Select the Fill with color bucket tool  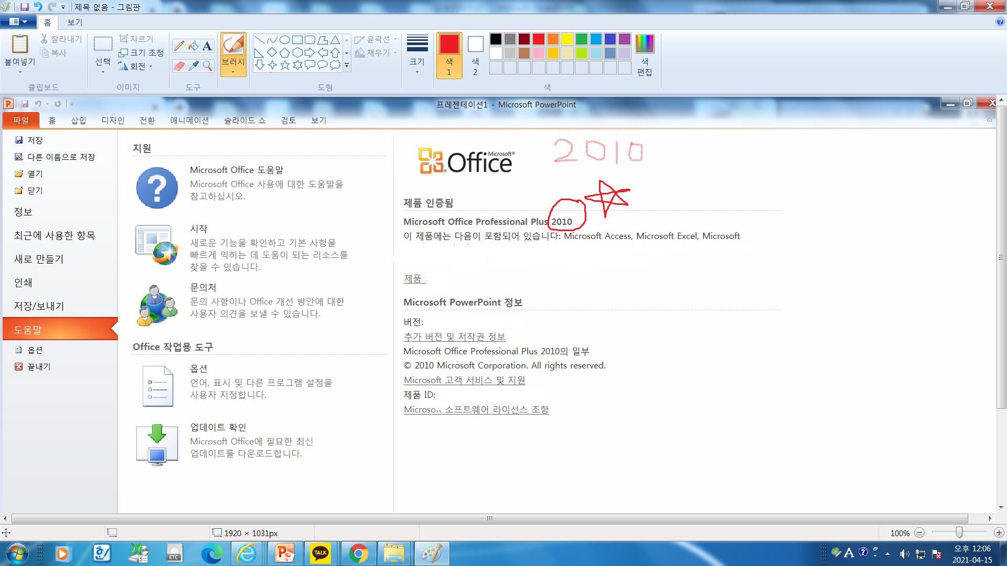(x=193, y=46)
